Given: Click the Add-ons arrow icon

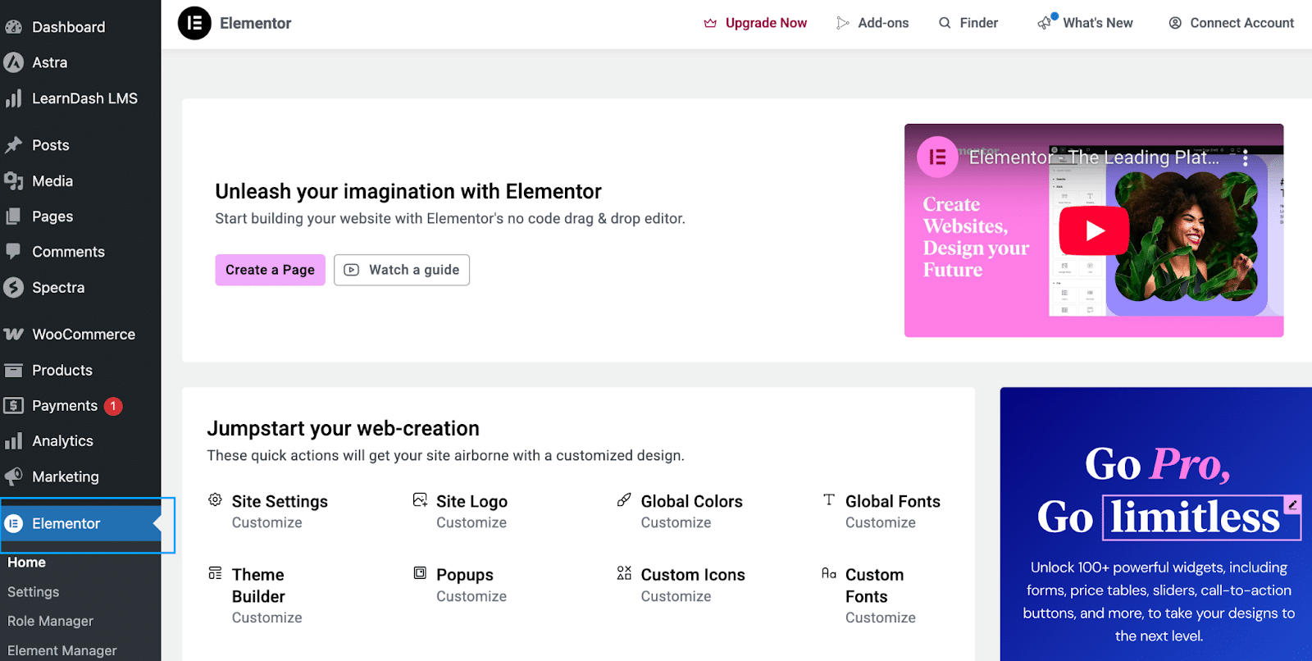Looking at the screenshot, I should 842,23.
